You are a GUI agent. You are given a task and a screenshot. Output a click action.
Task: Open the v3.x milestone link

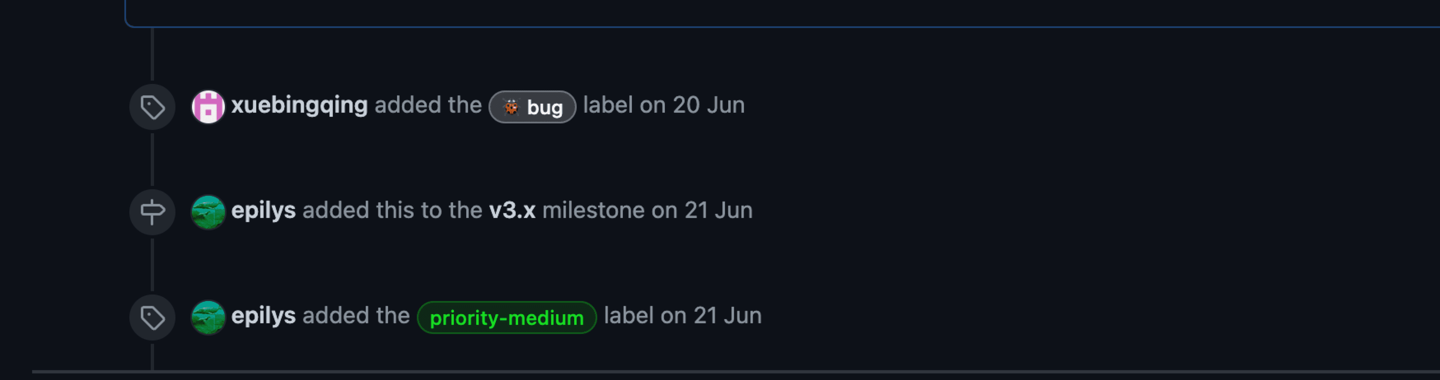(512, 211)
